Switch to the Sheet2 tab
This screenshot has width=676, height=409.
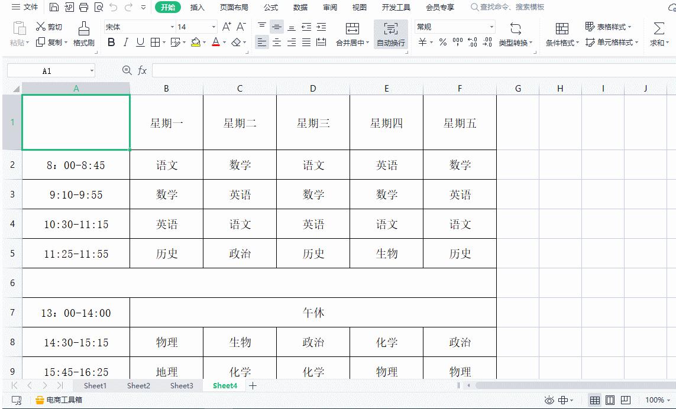pyautogui.click(x=138, y=385)
